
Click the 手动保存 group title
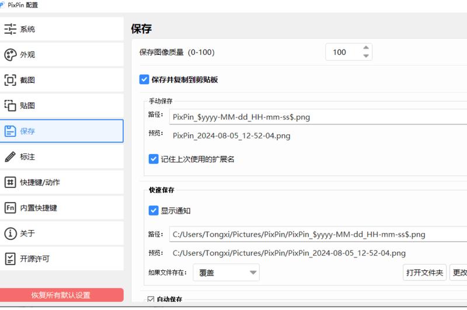161,101
